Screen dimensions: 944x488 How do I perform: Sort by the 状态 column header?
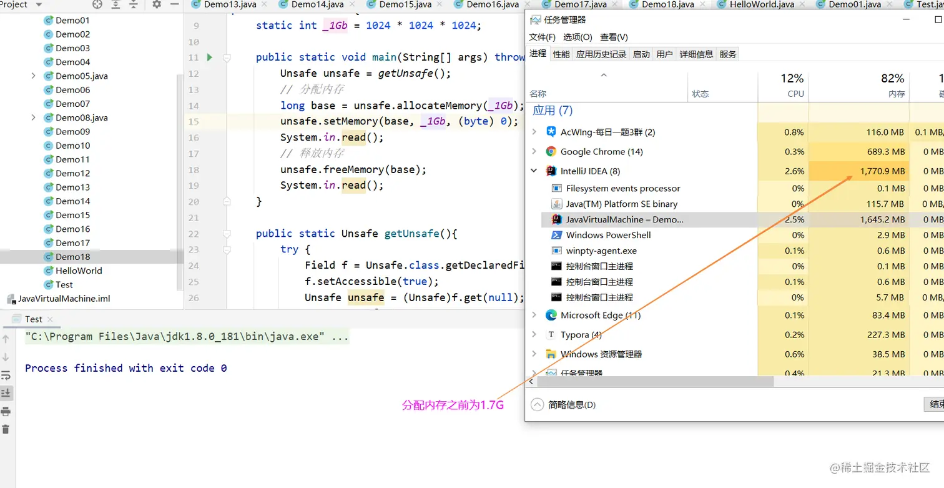(722, 86)
